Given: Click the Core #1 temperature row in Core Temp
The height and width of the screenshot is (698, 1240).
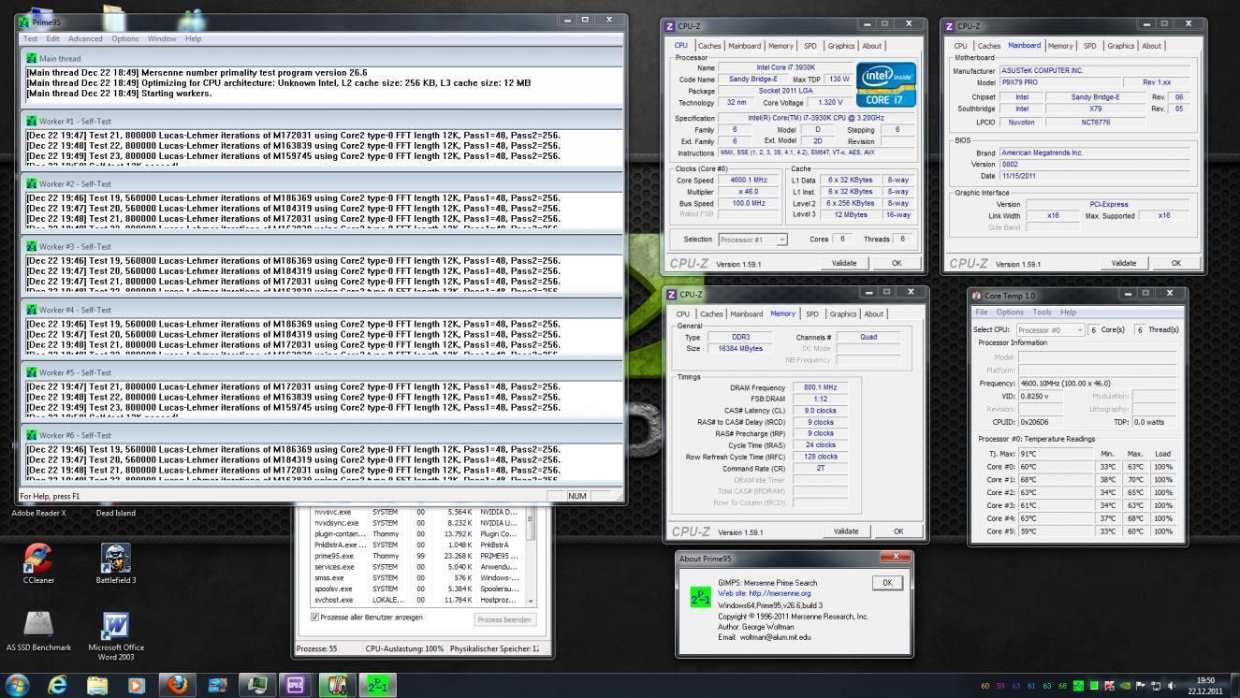Looking at the screenshot, I should [x=1080, y=479].
